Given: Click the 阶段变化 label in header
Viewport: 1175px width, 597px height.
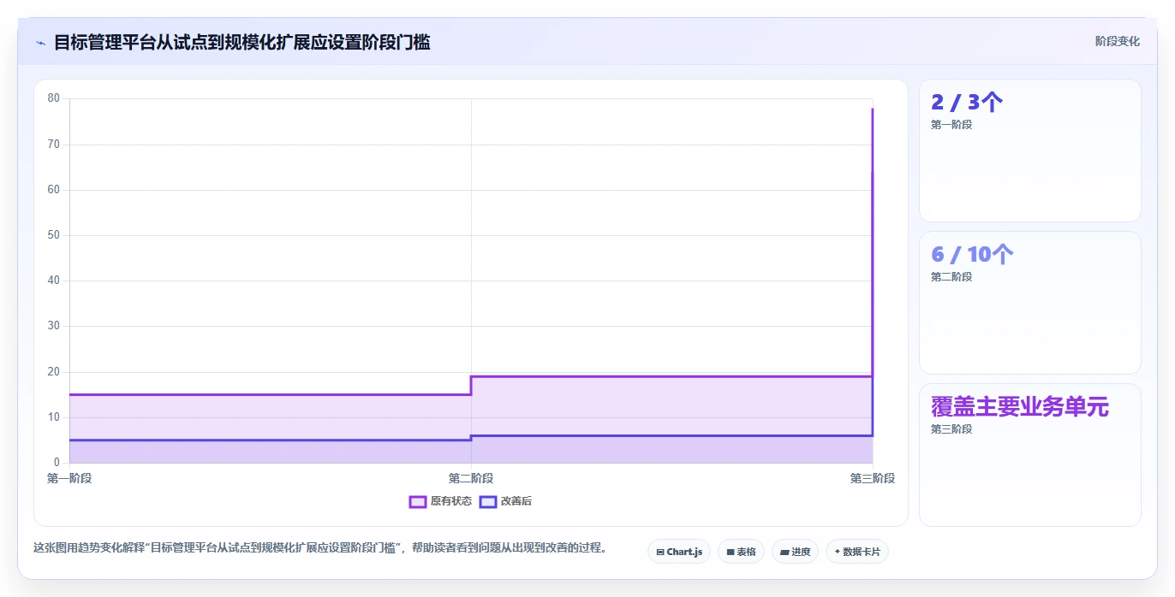Looking at the screenshot, I should [x=1118, y=41].
